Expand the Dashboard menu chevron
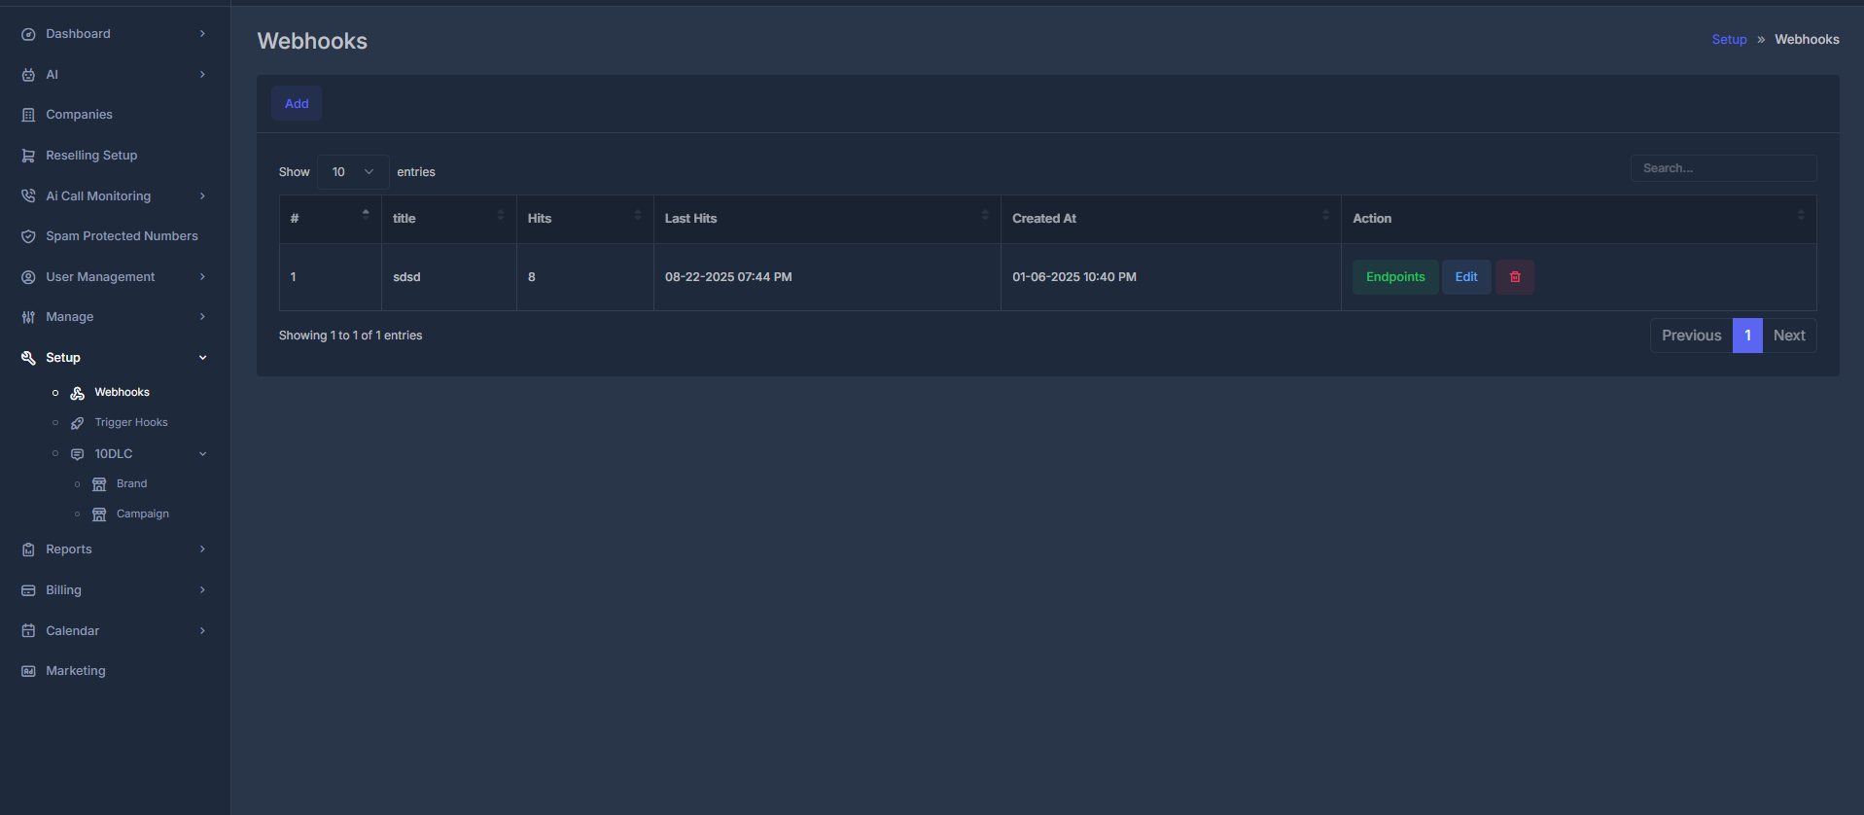Screen dimensions: 1864x815 (x=202, y=34)
